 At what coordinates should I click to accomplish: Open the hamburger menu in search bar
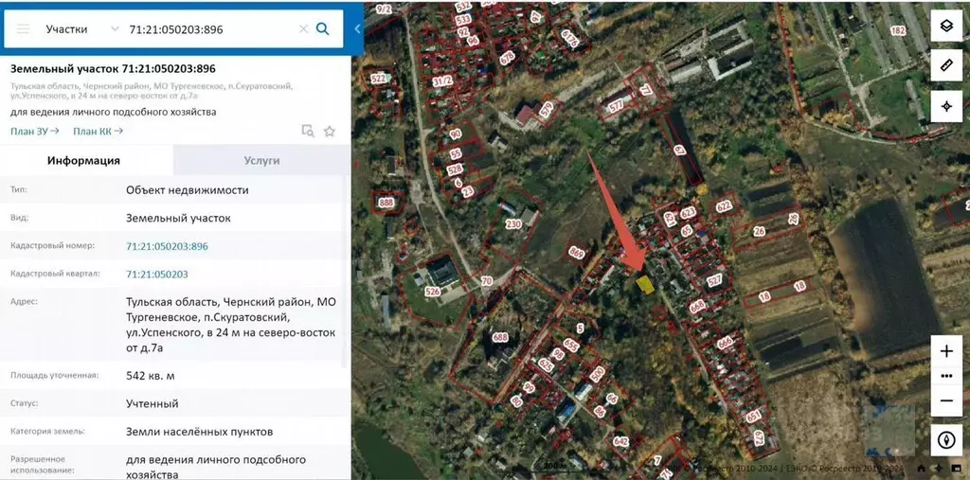pos(23,29)
